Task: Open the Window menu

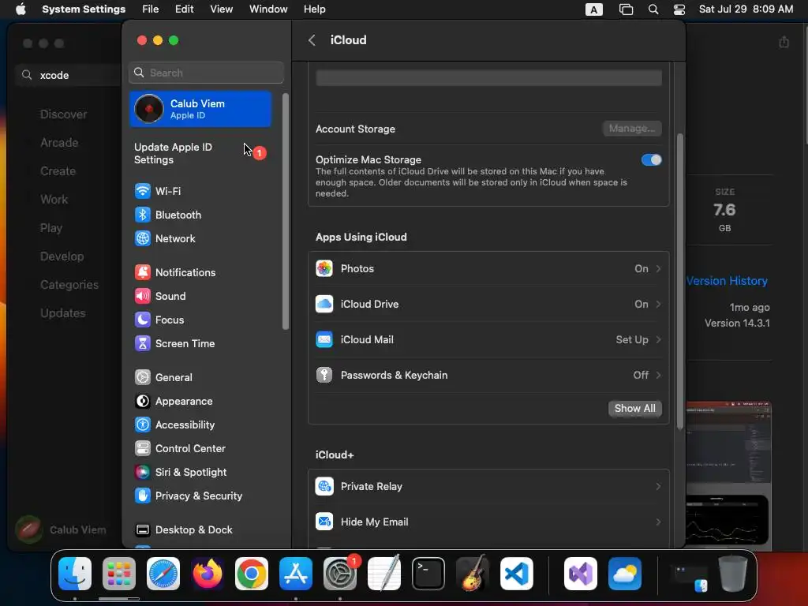Action: click(268, 9)
